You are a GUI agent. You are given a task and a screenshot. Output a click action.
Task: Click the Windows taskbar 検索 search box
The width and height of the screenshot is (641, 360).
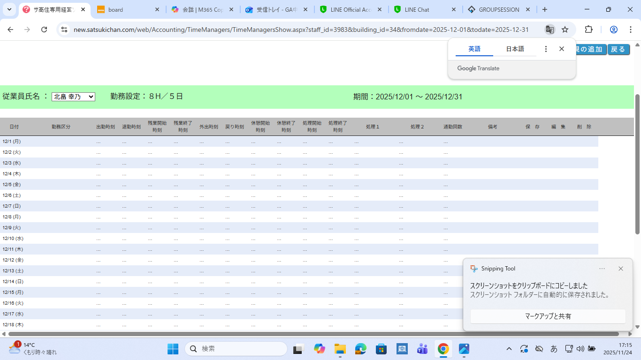coord(236,349)
